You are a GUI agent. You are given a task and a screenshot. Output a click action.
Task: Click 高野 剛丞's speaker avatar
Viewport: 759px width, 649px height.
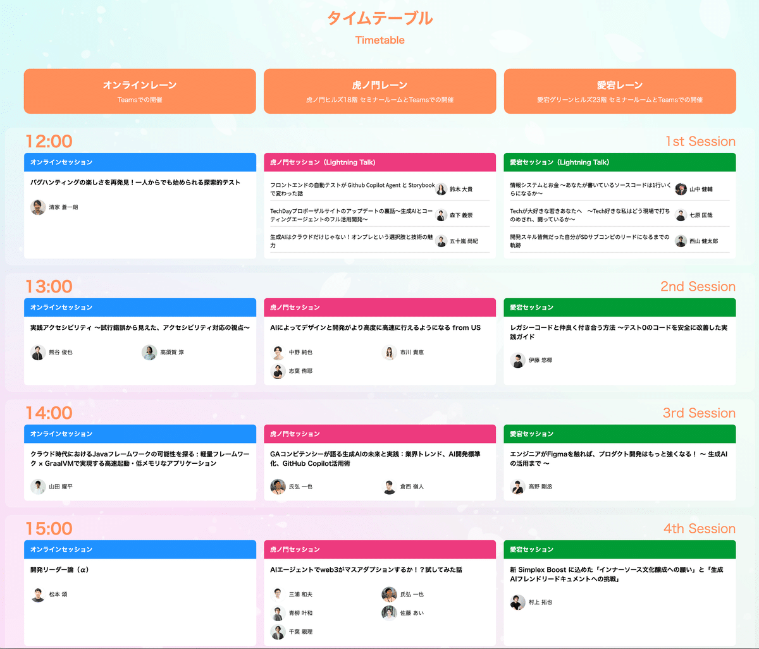(x=517, y=486)
